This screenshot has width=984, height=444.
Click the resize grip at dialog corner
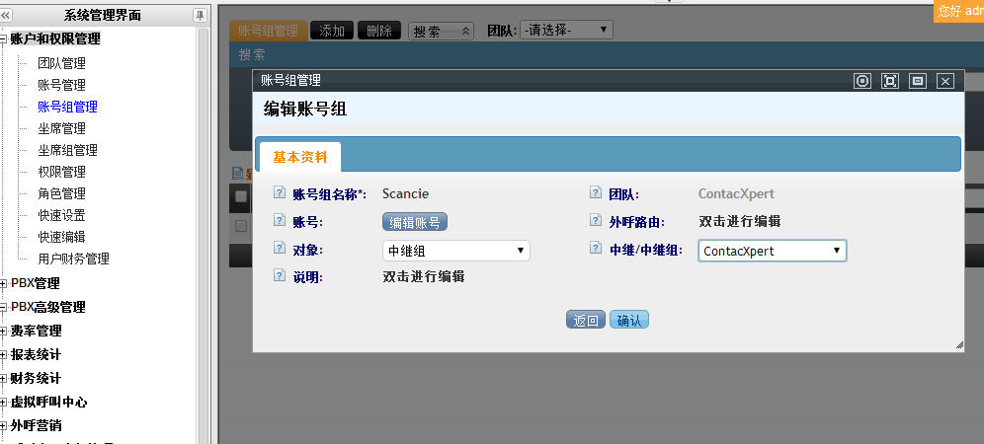click(958, 345)
